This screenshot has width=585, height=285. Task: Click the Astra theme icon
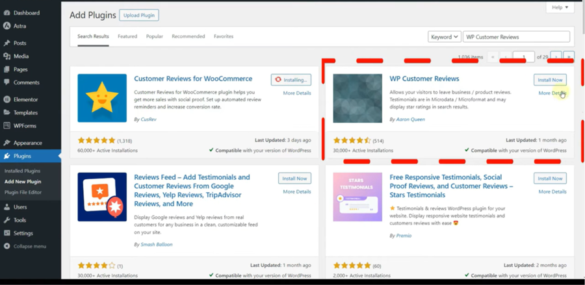tap(6, 26)
